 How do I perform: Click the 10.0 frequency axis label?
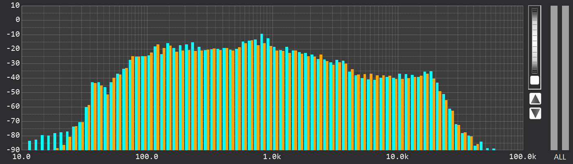point(22,157)
